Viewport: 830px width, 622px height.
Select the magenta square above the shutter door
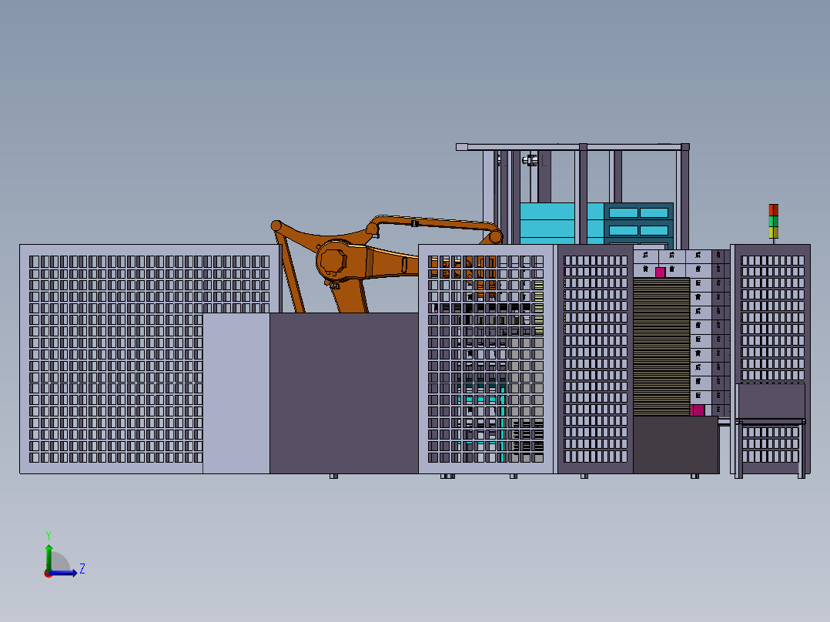coord(660,272)
